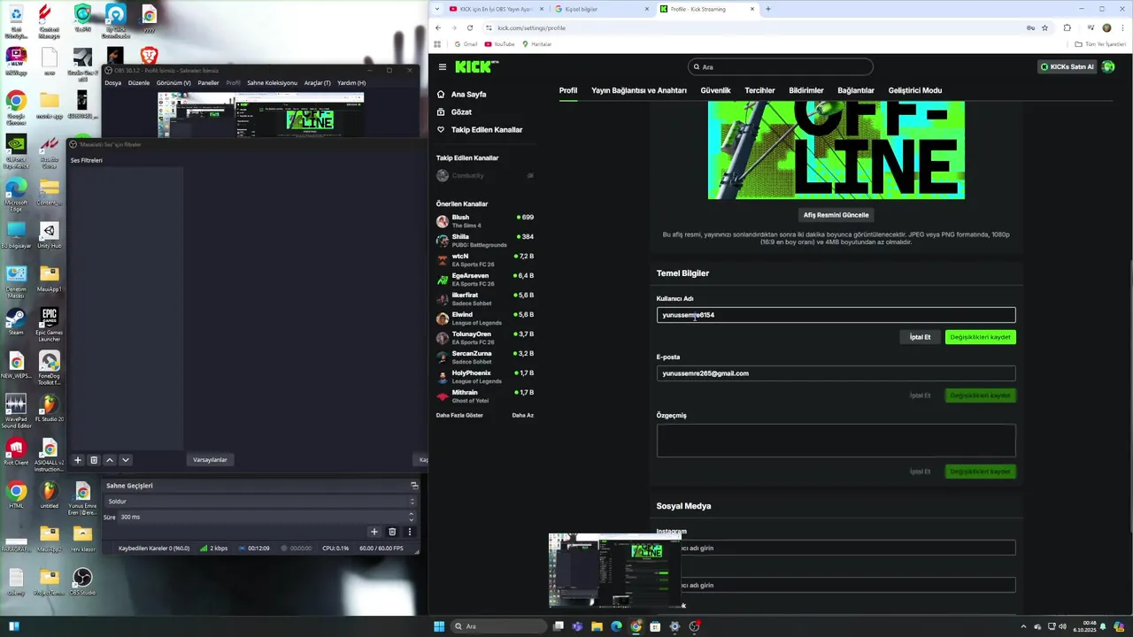Open Epic Games Launcher desktop icon
This screenshot has width=1133, height=637.
point(50,325)
